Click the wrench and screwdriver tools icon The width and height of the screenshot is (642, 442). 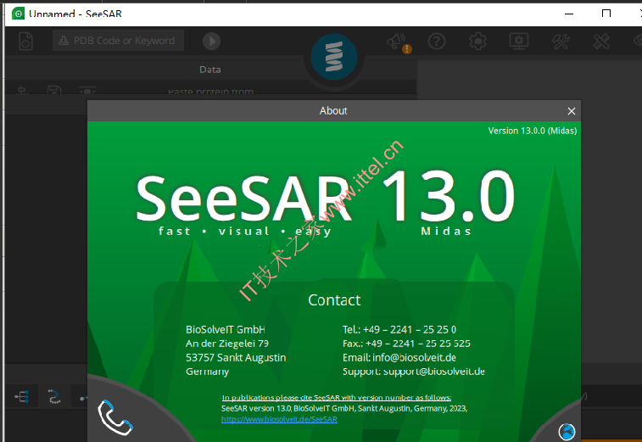pos(560,42)
